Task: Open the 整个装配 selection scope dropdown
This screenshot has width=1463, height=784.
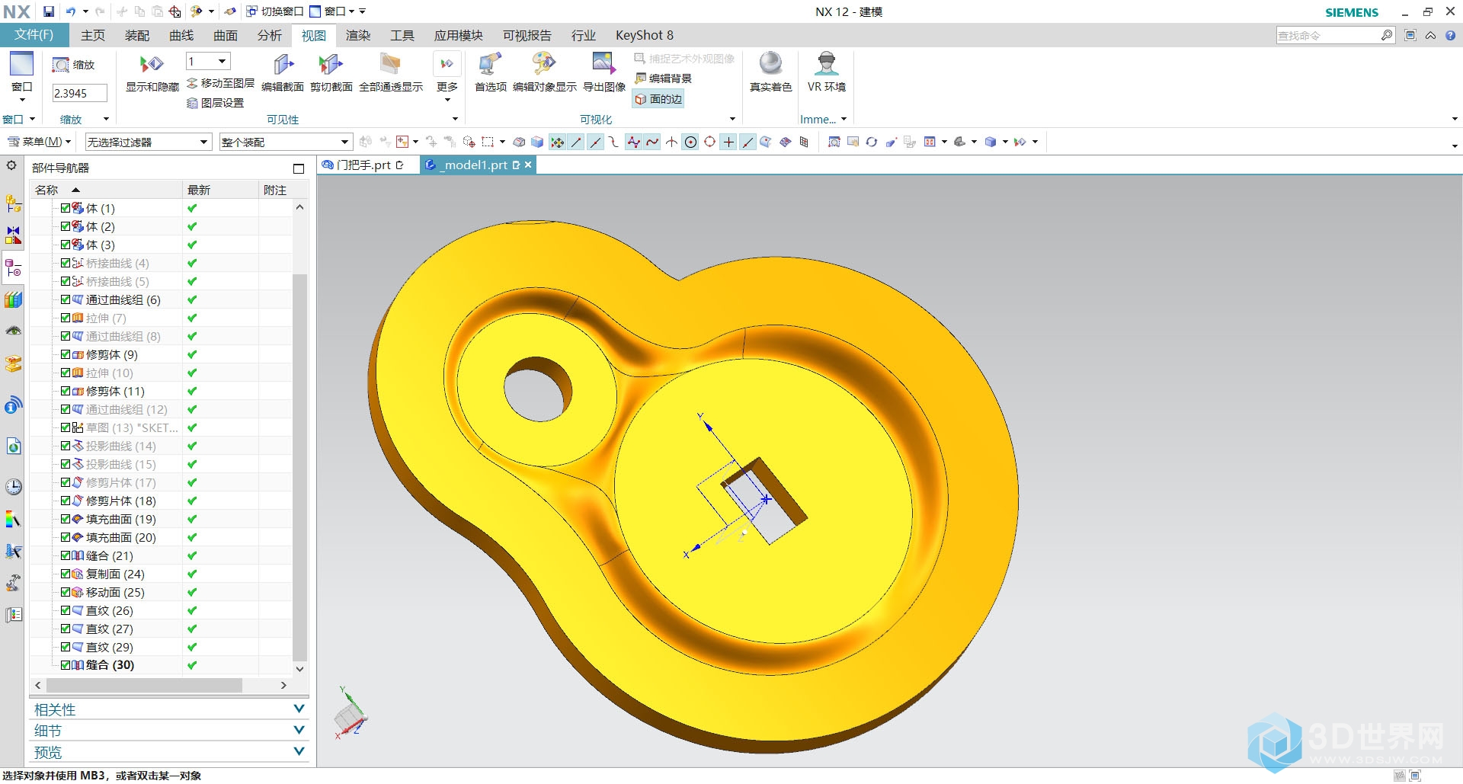Action: point(286,142)
